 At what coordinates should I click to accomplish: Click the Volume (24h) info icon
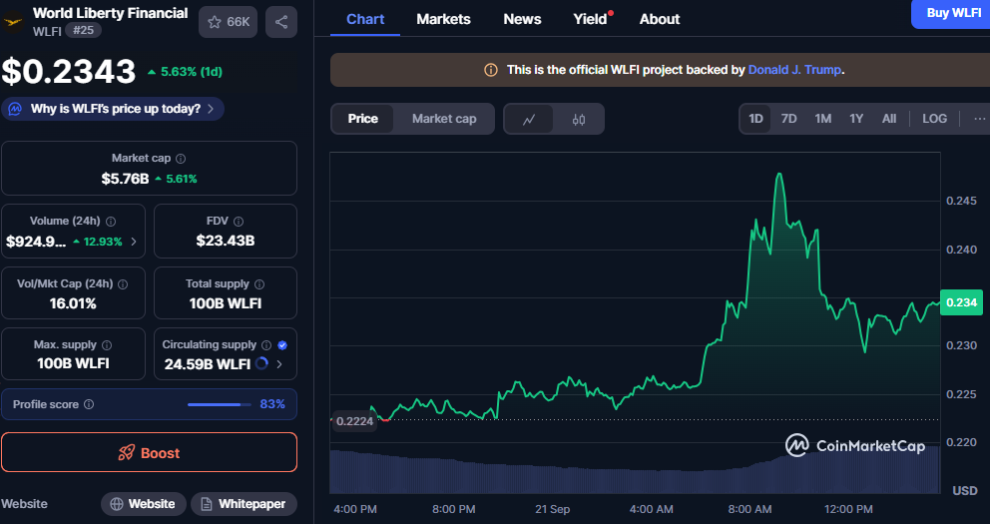(x=111, y=222)
